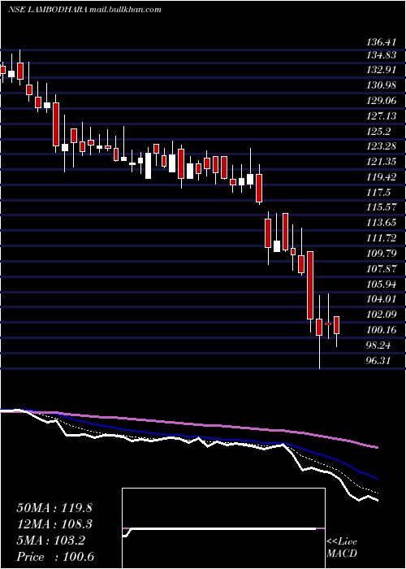Image resolution: width=406 pixels, height=569 pixels.
Task: Click the NSE LAMBODHARA chart title
Action: 84,10
